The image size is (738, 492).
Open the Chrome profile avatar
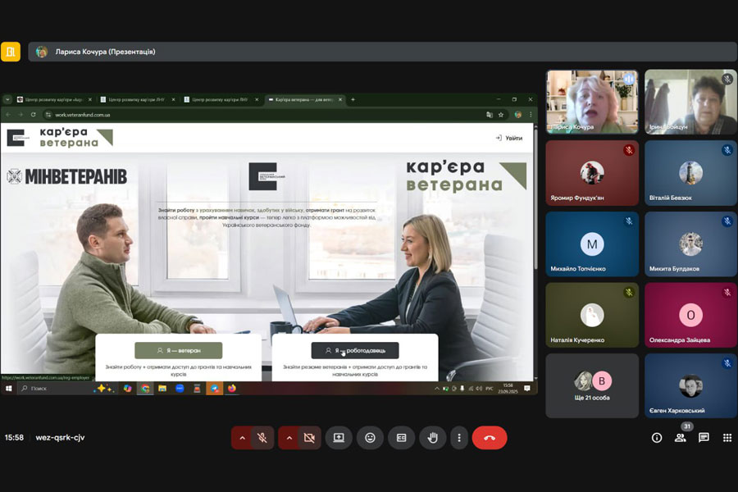click(x=518, y=115)
